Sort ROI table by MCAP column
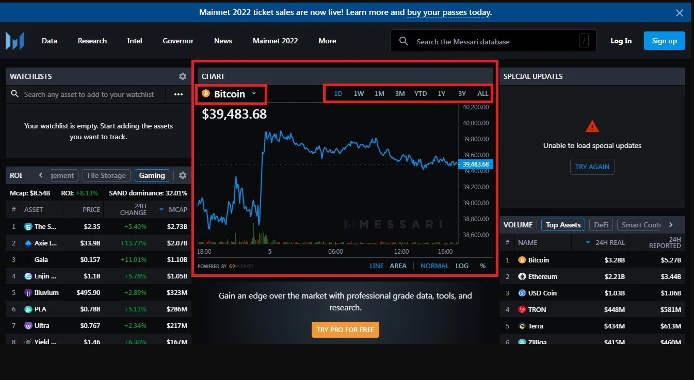This screenshot has width=694, height=380. [x=173, y=209]
